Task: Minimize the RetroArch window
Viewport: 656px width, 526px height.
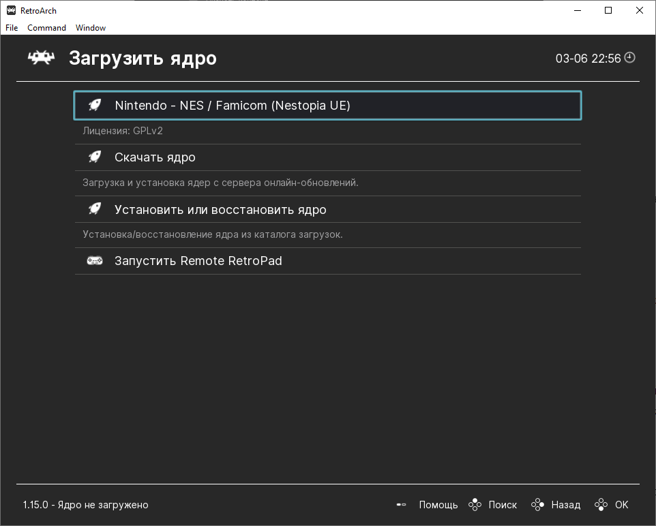Action: tap(578, 10)
